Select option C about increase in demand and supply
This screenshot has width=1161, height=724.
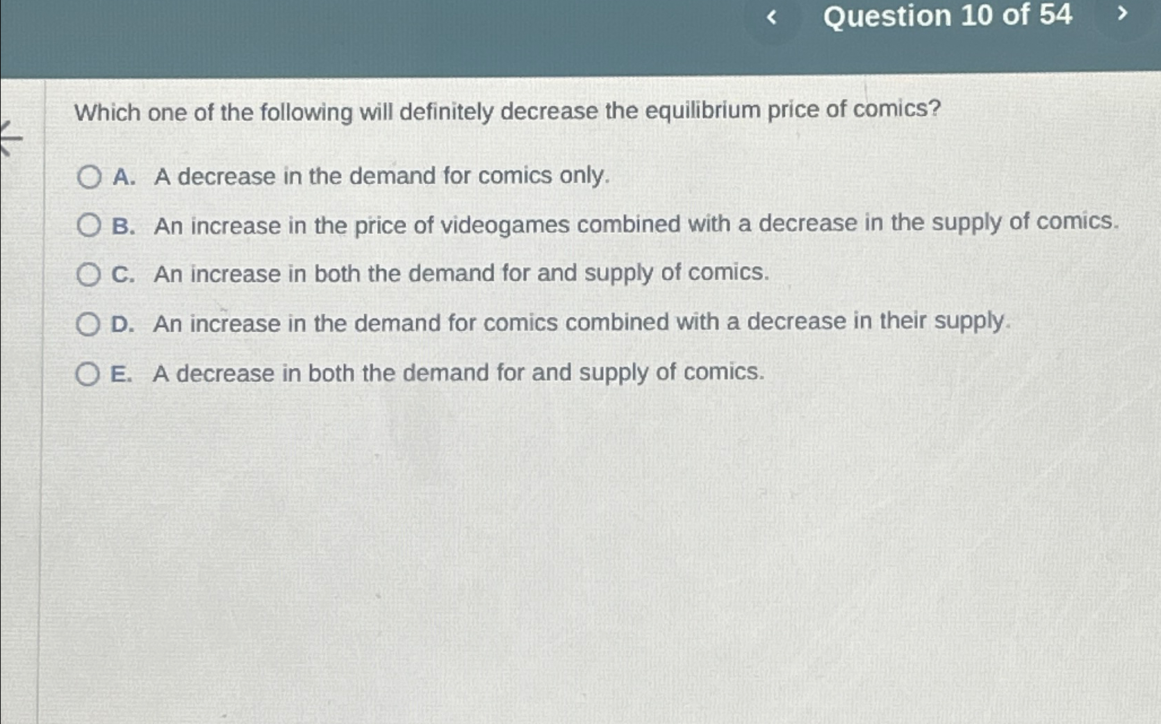89,274
